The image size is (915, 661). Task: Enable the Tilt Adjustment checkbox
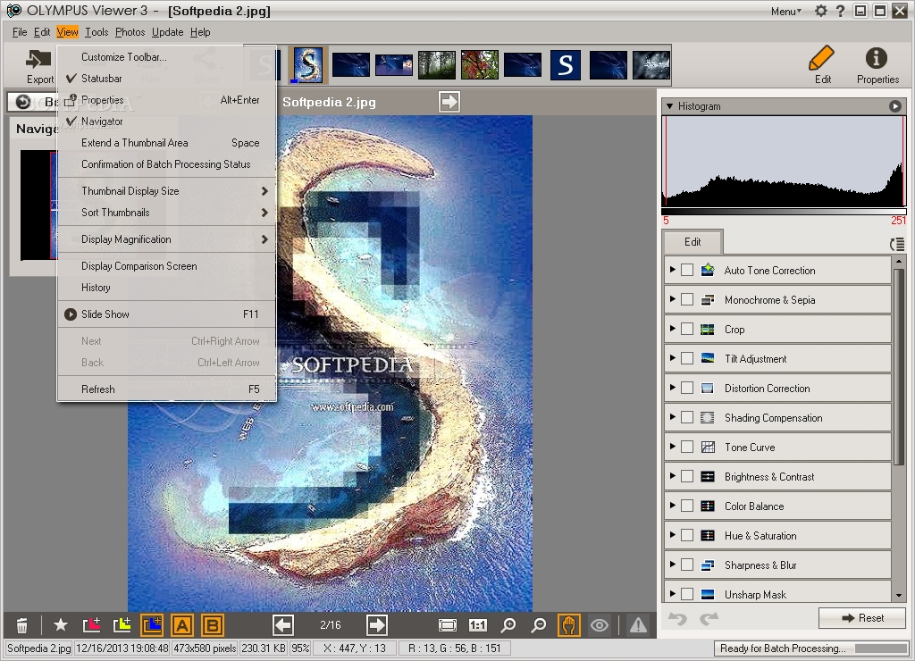tap(687, 358)
